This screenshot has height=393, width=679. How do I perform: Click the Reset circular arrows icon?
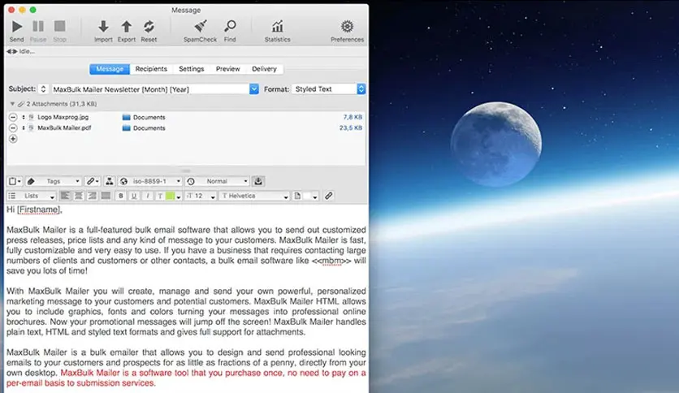pos(149,27)
